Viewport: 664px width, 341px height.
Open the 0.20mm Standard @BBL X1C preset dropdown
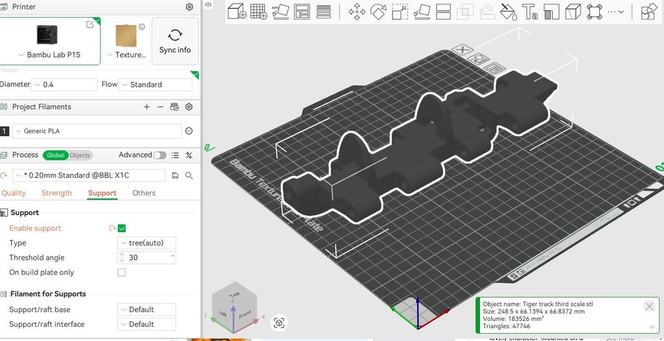click(89, 176)
